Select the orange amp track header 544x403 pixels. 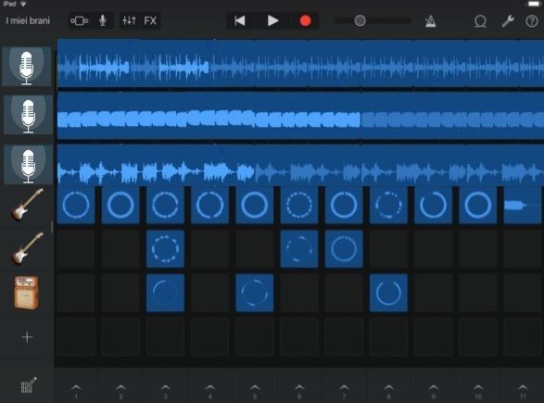[x=26, y=293]
